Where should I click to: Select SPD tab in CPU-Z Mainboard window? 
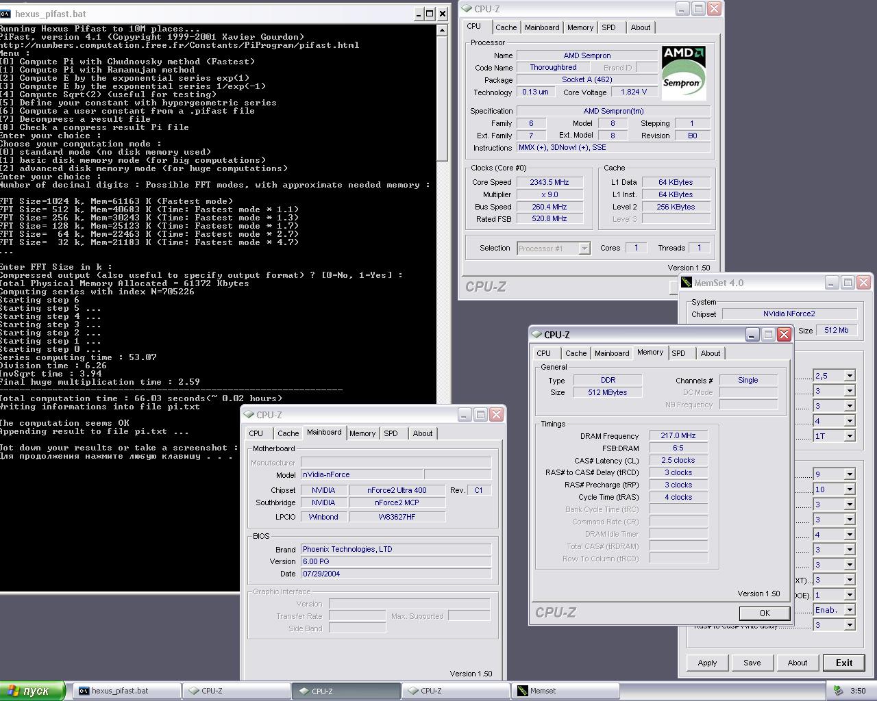[391, 433]
